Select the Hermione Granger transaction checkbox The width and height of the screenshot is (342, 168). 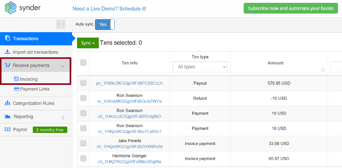(x=83, y=159)
